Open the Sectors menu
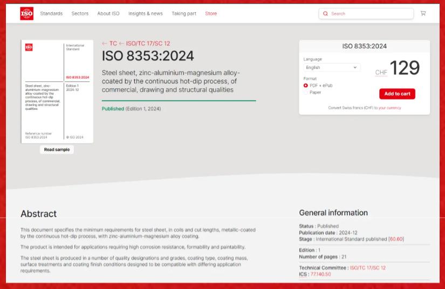 pyautogui.click(x=80, y=13)
